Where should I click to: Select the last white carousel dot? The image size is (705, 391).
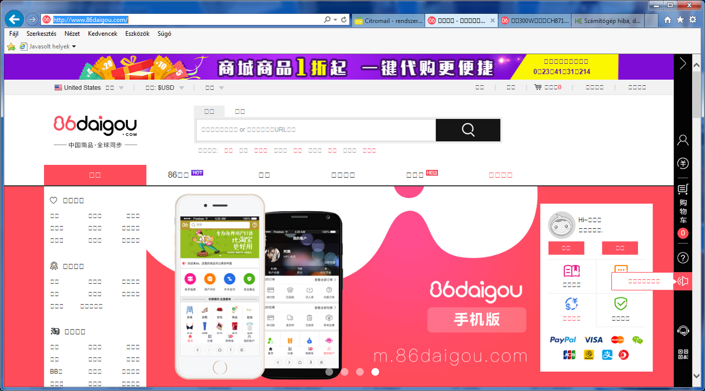(x=375, y=372)
